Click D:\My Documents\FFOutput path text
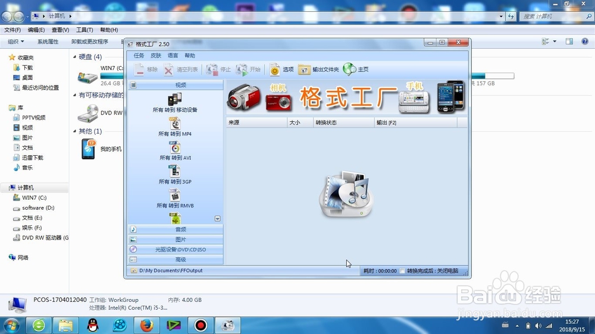The width and height of the screenshot is (595, 334). click(171, 270)
